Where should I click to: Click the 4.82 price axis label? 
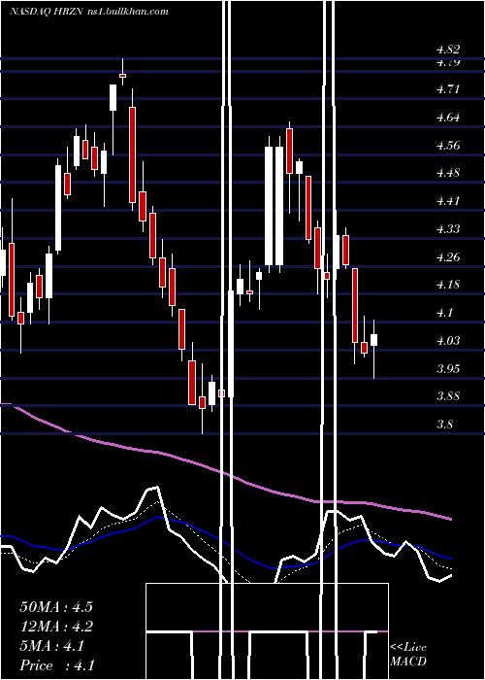click(448, 50)
